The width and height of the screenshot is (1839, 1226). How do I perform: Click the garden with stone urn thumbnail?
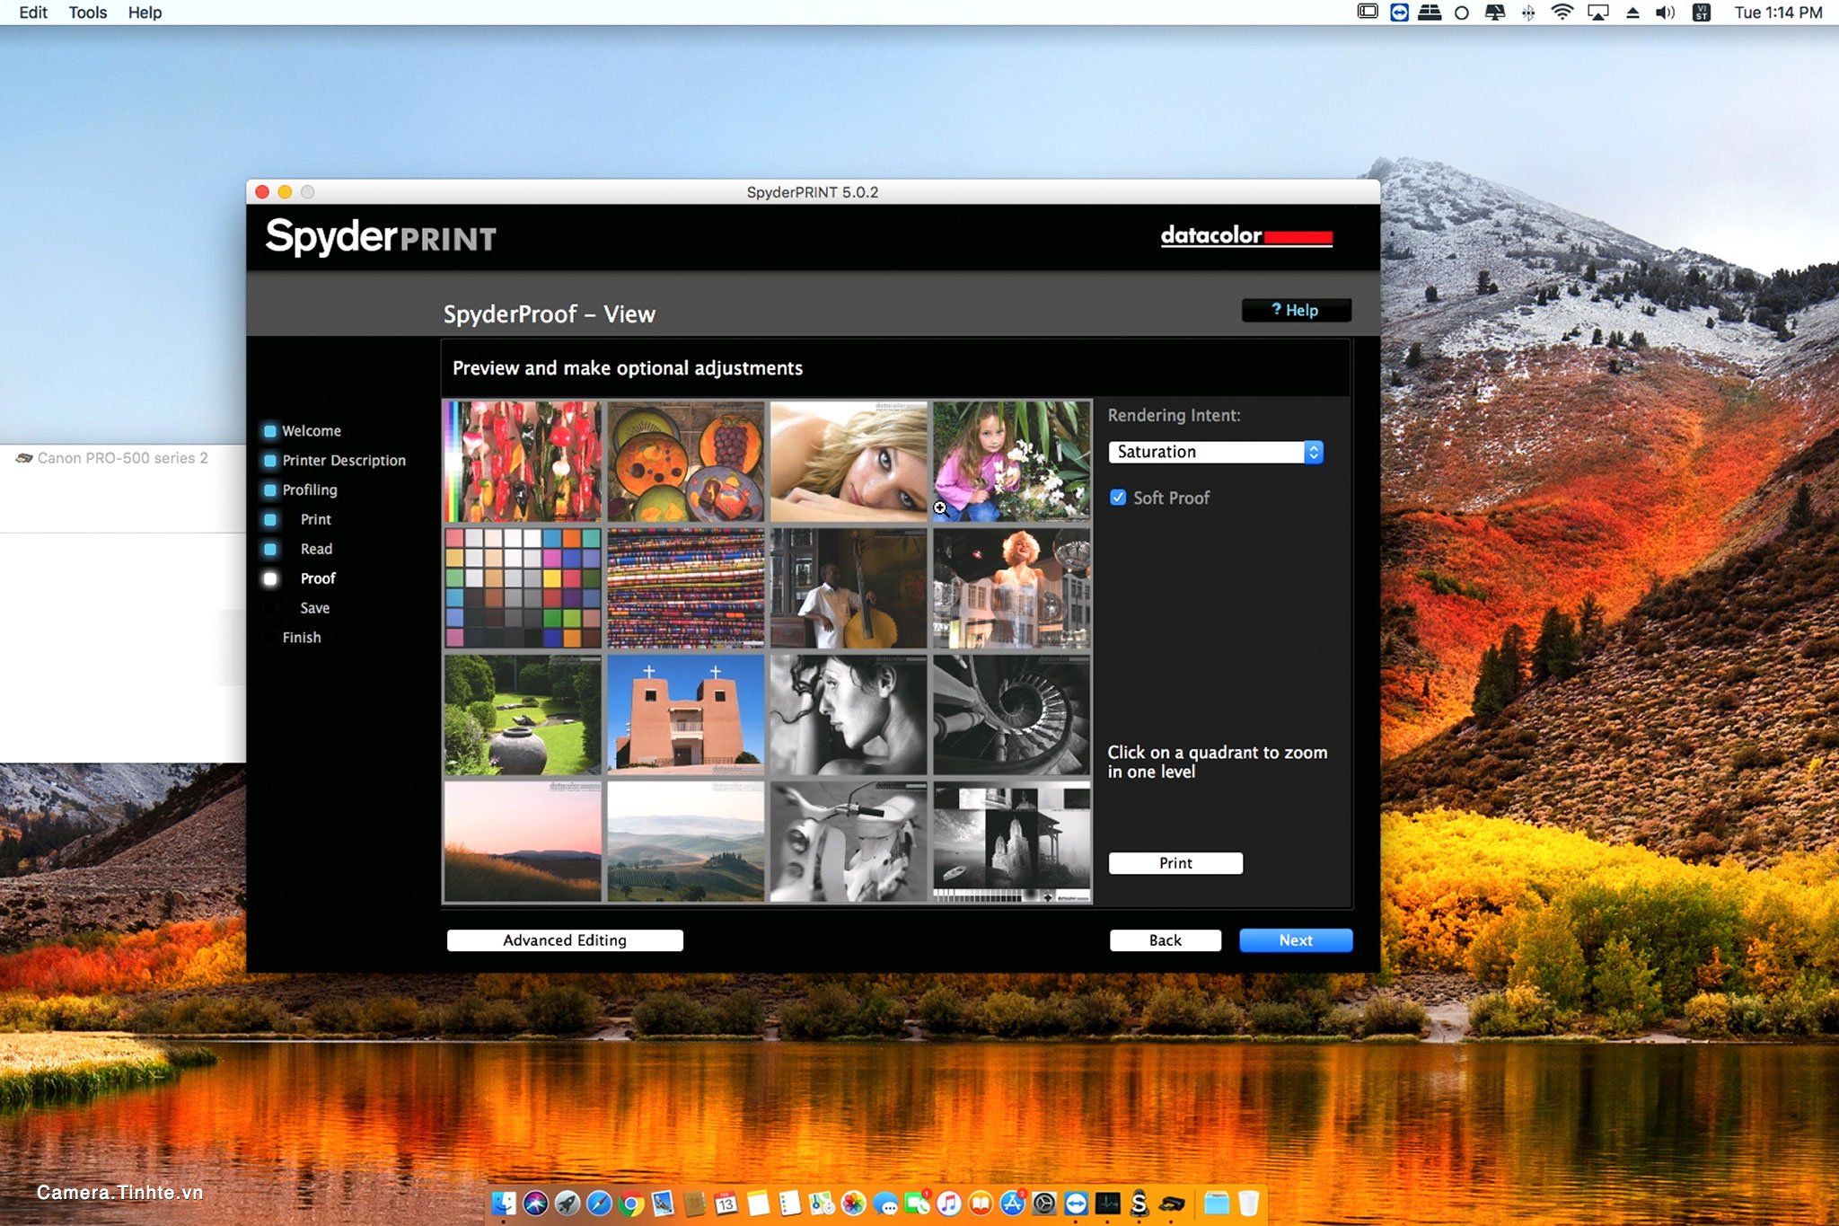tap(523, 715)
